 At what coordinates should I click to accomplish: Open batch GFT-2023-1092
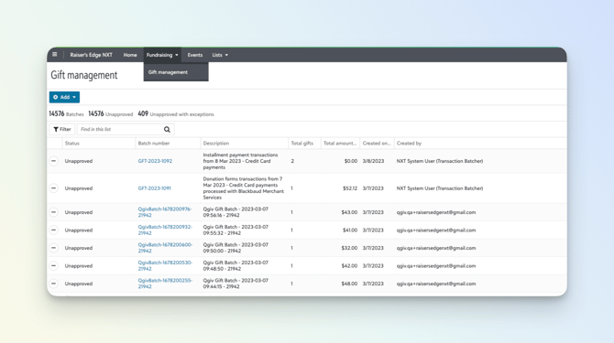155,161
